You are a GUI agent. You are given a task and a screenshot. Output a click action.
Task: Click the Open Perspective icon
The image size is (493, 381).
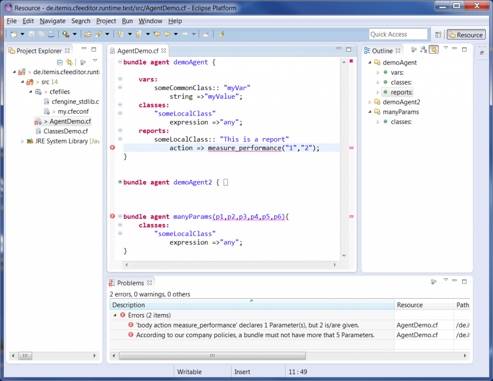(x=438, y=35)
